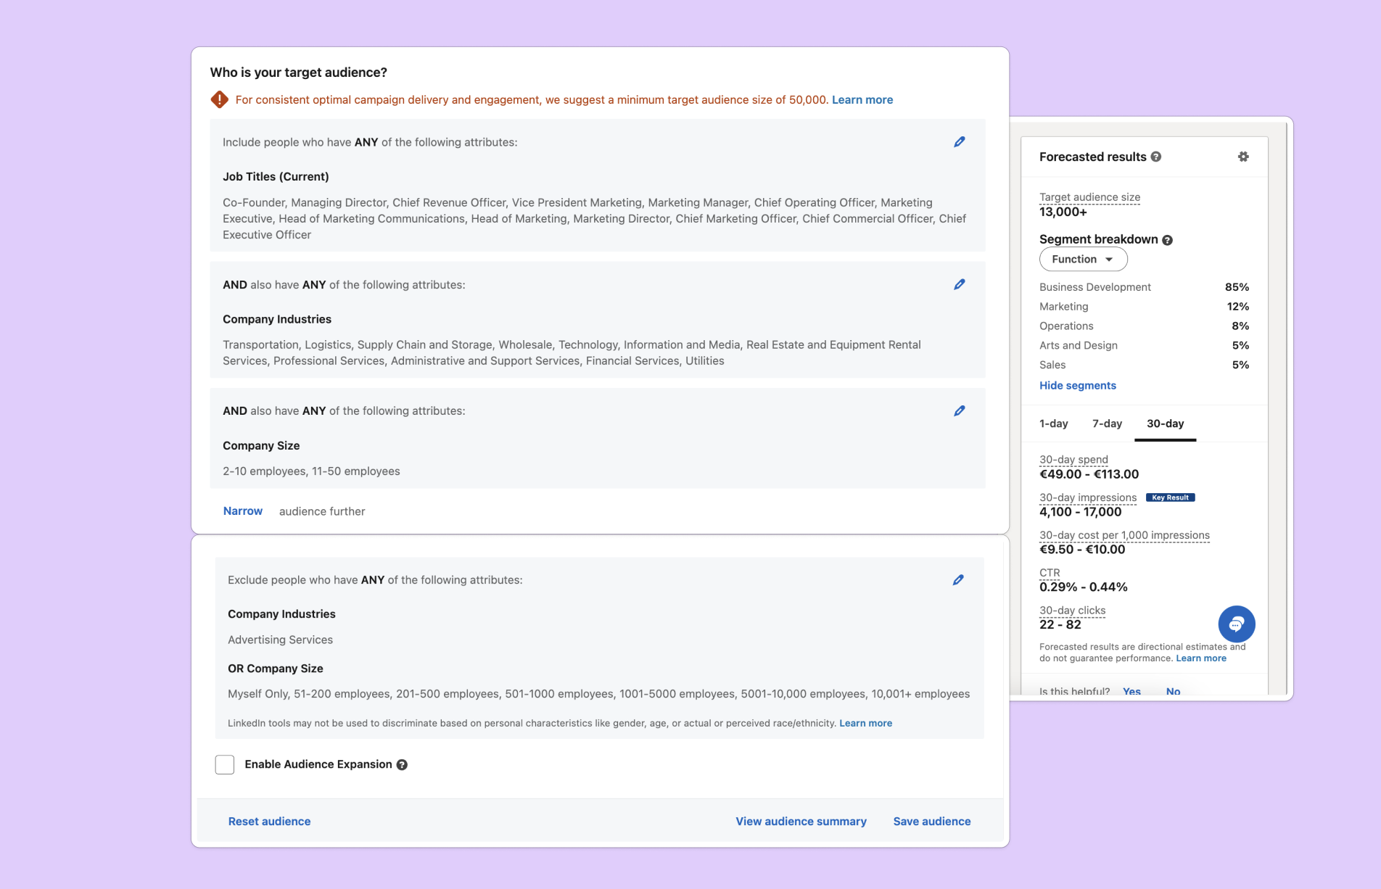The image size is (1381, 889).
Task: Open the Function segment dropdown
Action: pos(1083,260)
